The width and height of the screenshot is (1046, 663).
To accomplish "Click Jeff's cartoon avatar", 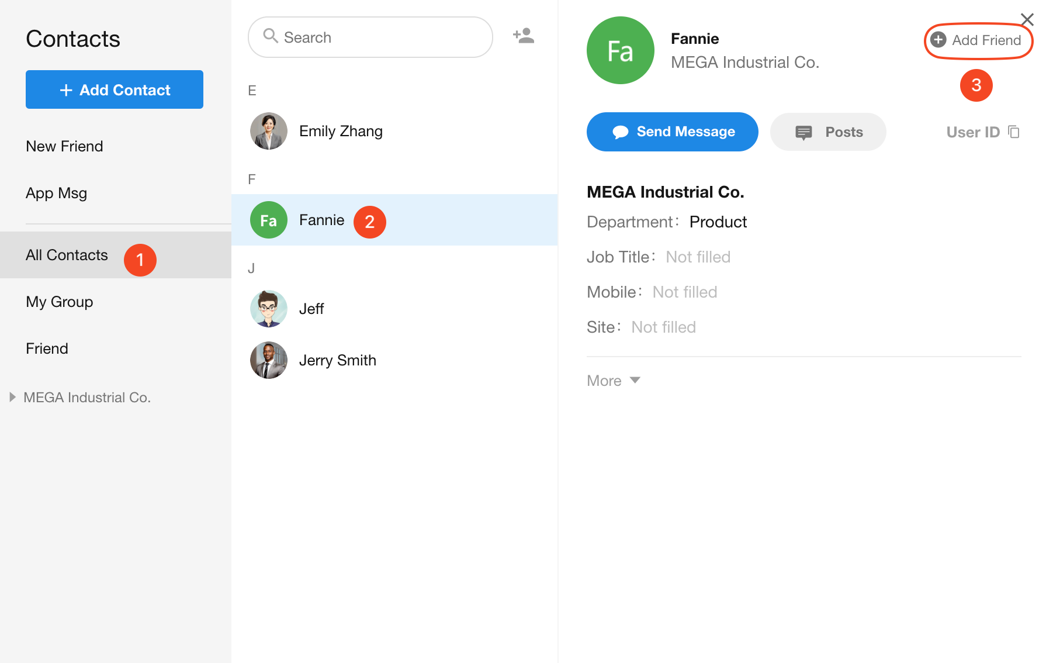I will point(268,309).
